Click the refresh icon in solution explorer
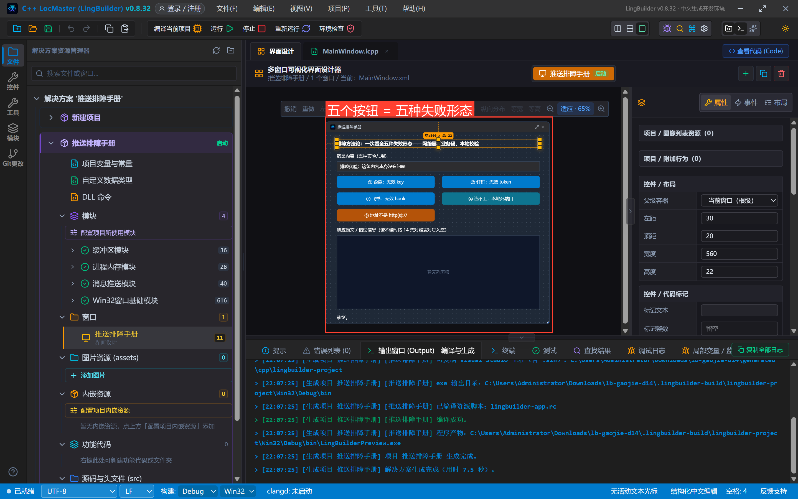 tap(216, 50)
